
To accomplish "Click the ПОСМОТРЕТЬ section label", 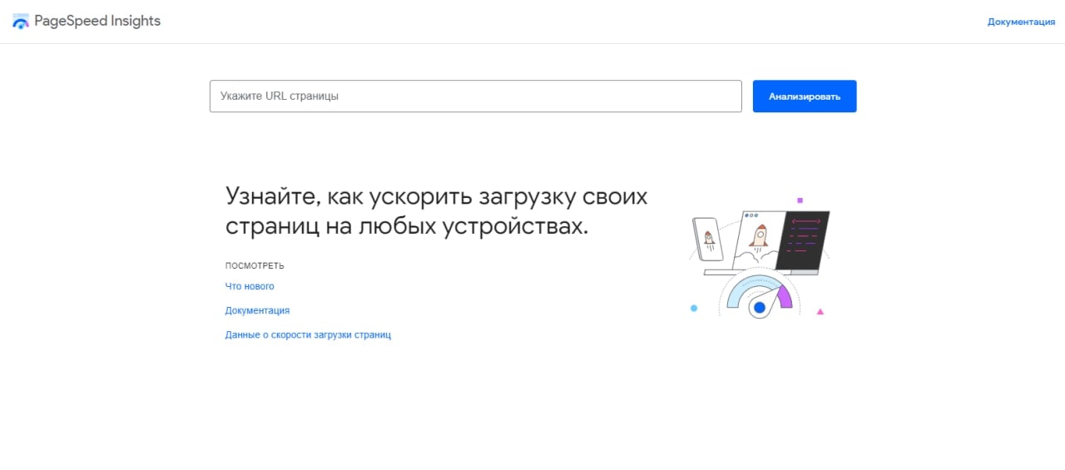I will tap(255, 266).
